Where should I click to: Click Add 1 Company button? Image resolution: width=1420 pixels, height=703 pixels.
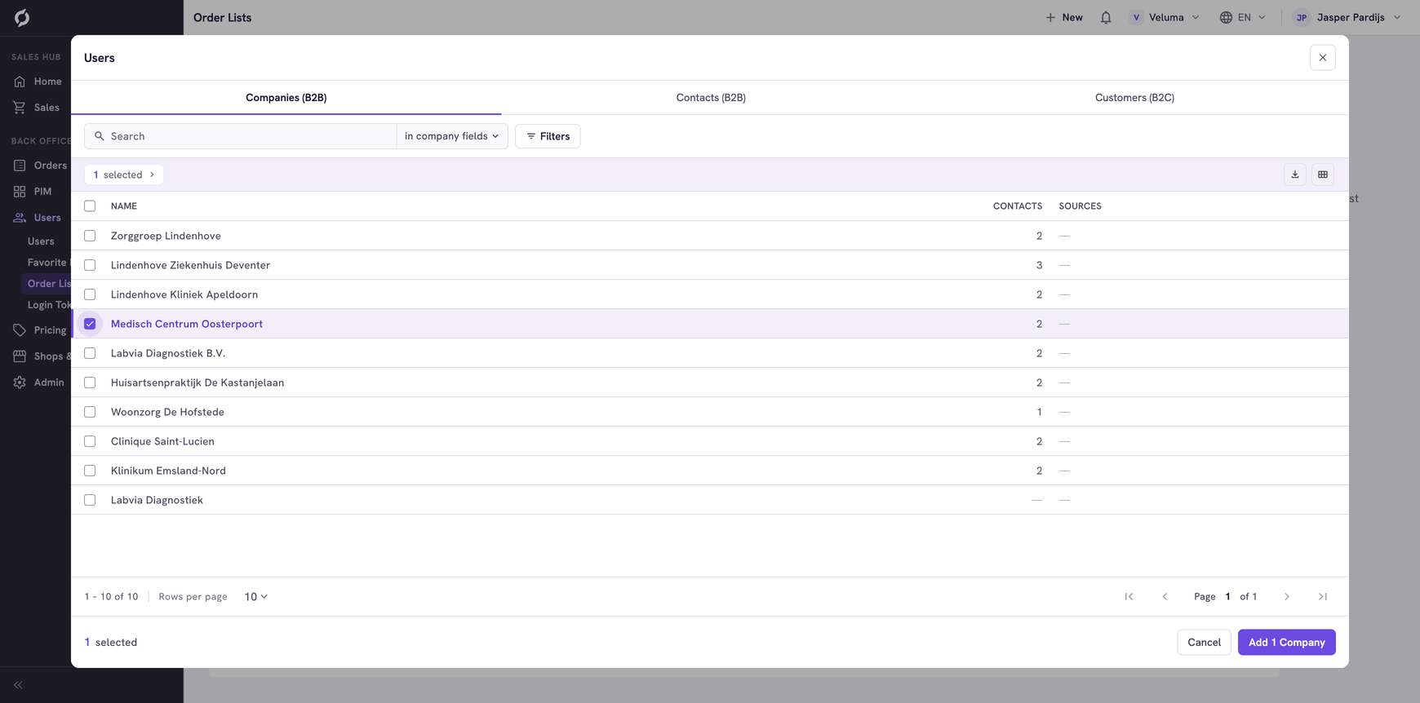click(1287, 643)
